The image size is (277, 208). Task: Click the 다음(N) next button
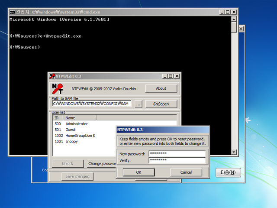(228, 172)
